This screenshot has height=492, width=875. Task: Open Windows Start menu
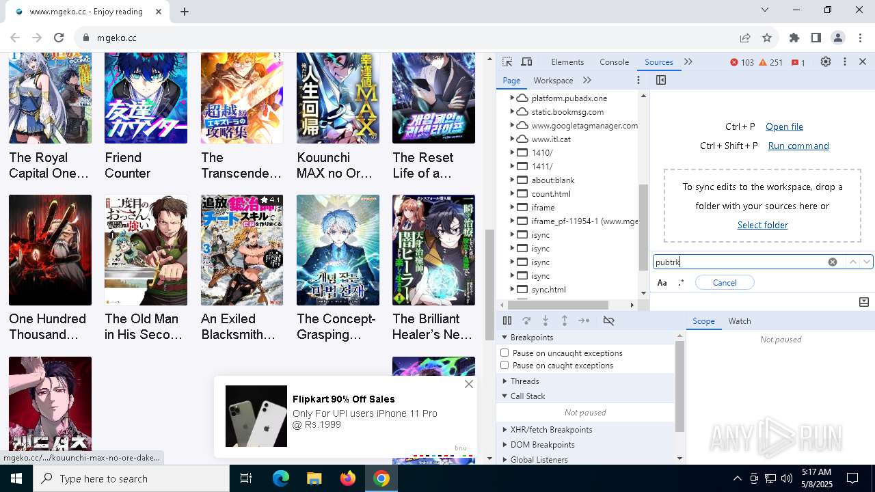pos(16,478)
